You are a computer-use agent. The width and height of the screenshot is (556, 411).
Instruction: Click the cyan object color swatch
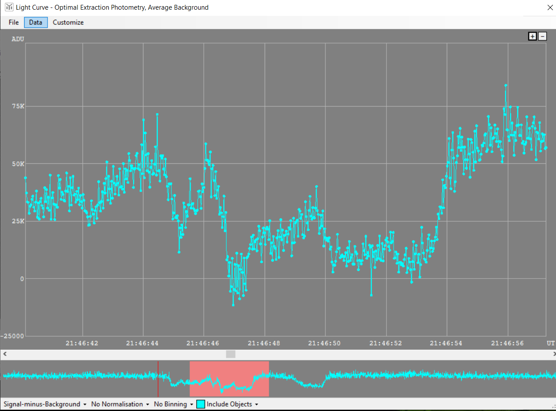pos(201,404)
